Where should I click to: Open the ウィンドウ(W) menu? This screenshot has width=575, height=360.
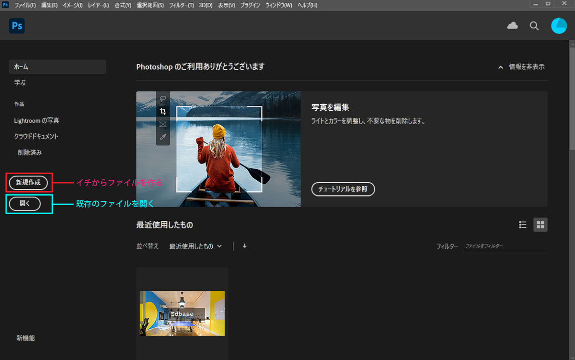278,5
